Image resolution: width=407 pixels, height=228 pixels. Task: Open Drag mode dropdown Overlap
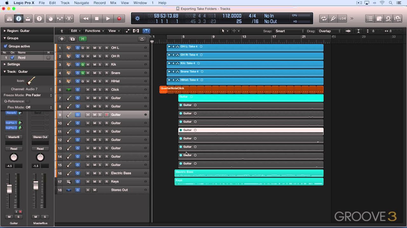[x=329, y=31]
